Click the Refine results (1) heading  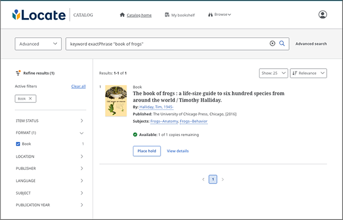[x=39, y=73]
